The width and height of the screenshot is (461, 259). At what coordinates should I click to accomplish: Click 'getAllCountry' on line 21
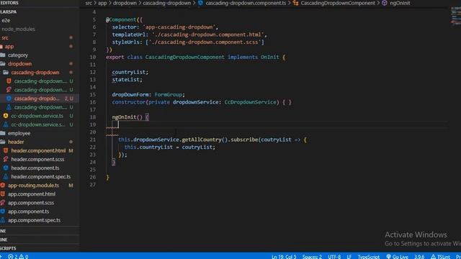tap(202, 140)
